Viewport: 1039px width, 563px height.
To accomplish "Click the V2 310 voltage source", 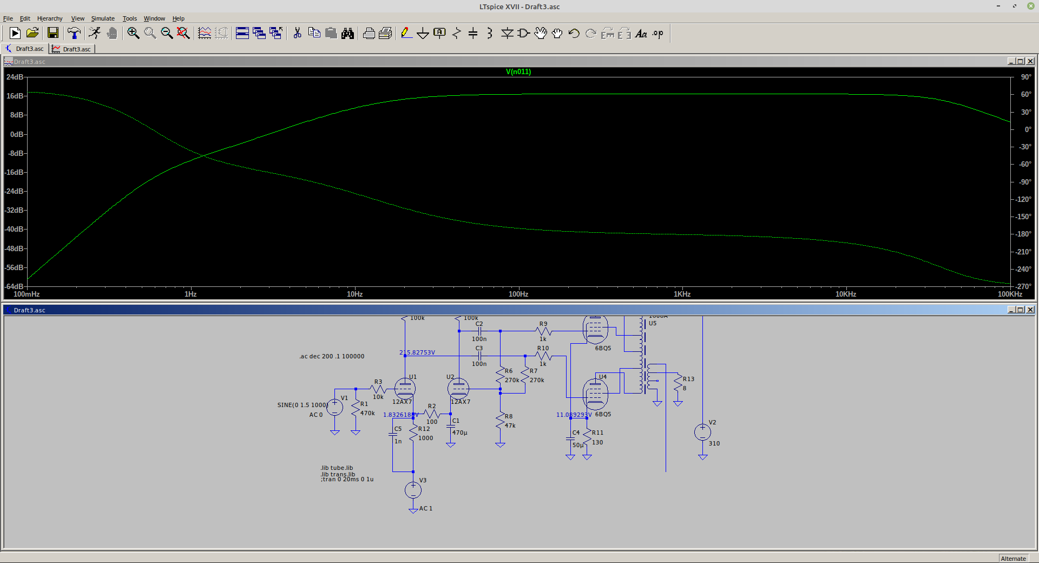I will (702, 432).
